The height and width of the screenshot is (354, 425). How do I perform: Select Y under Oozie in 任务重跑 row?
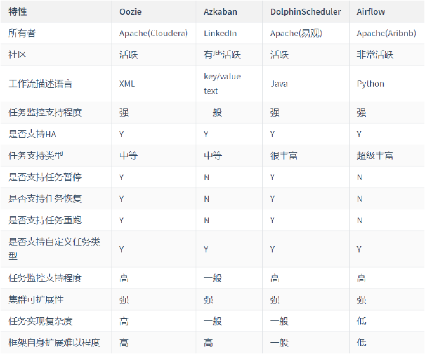point(122,220)
